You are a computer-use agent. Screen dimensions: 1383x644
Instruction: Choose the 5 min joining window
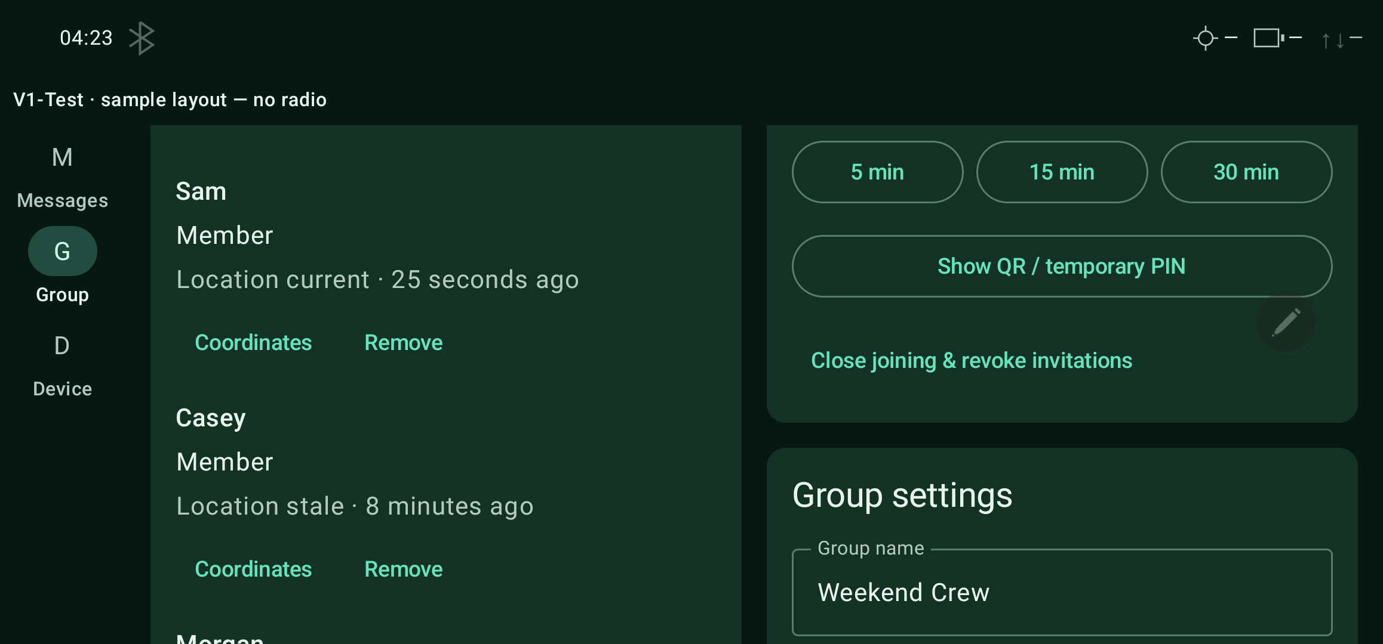877,172
